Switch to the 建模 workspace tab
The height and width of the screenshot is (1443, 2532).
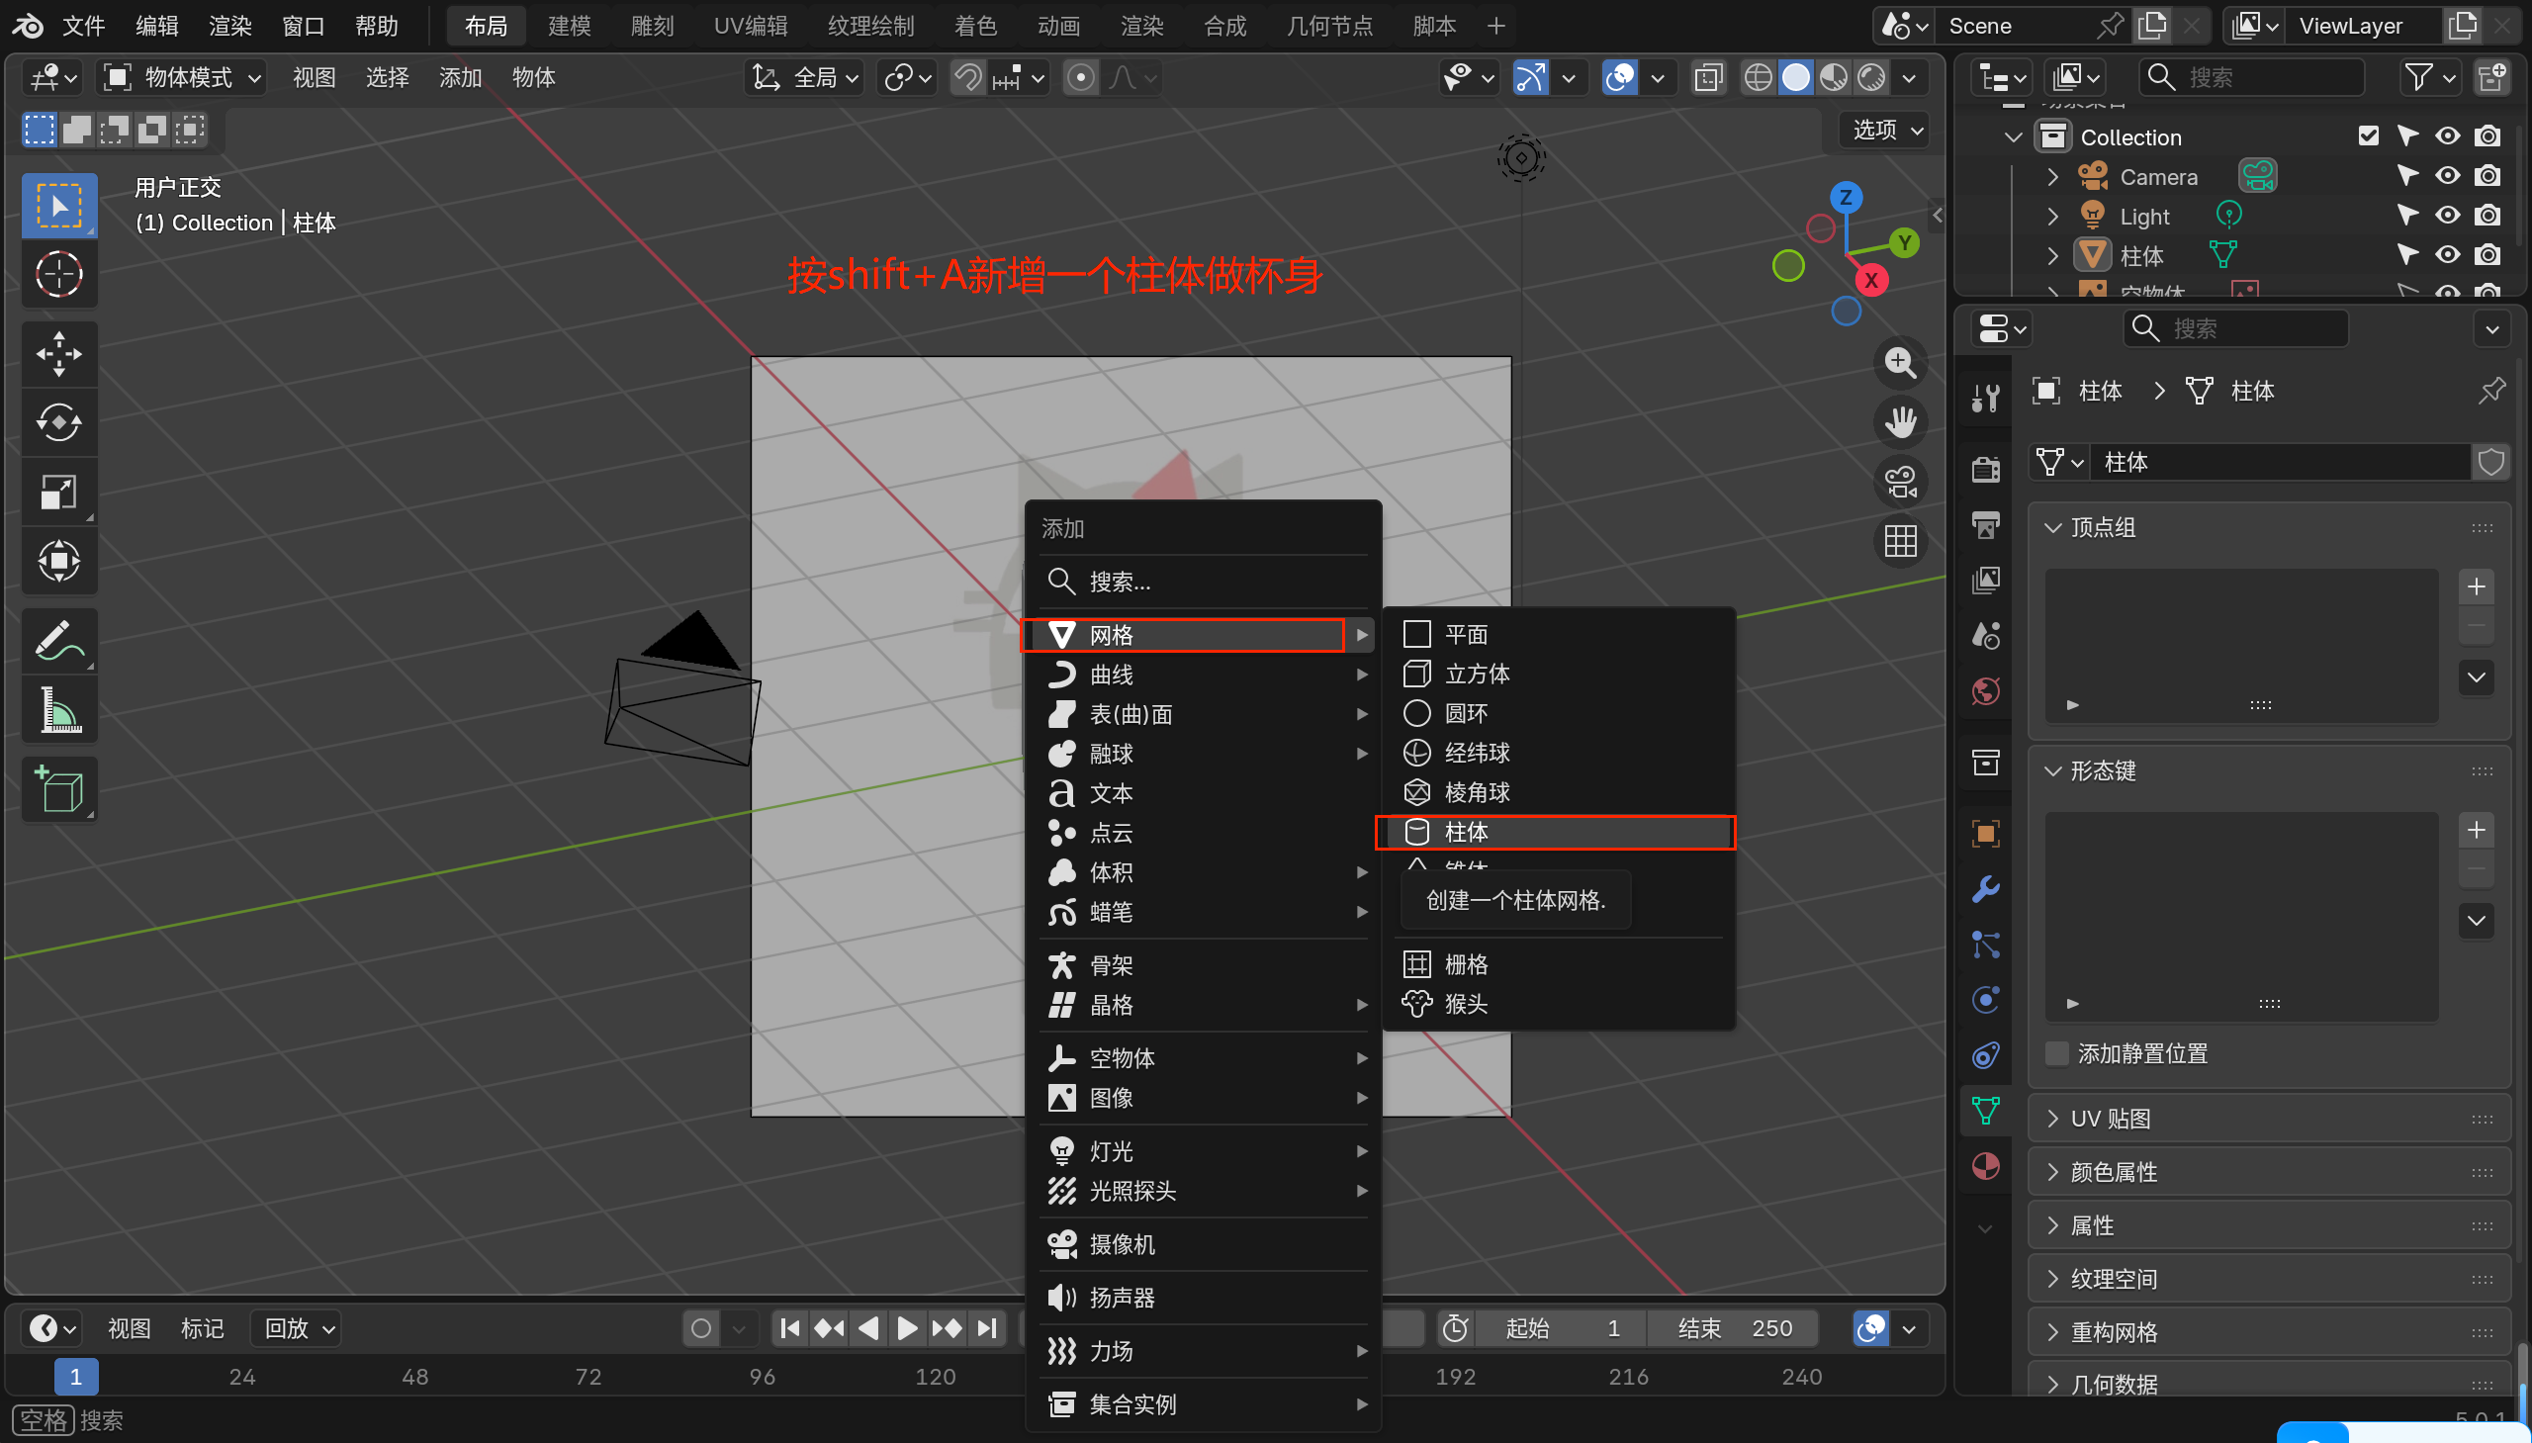[569, 26]
